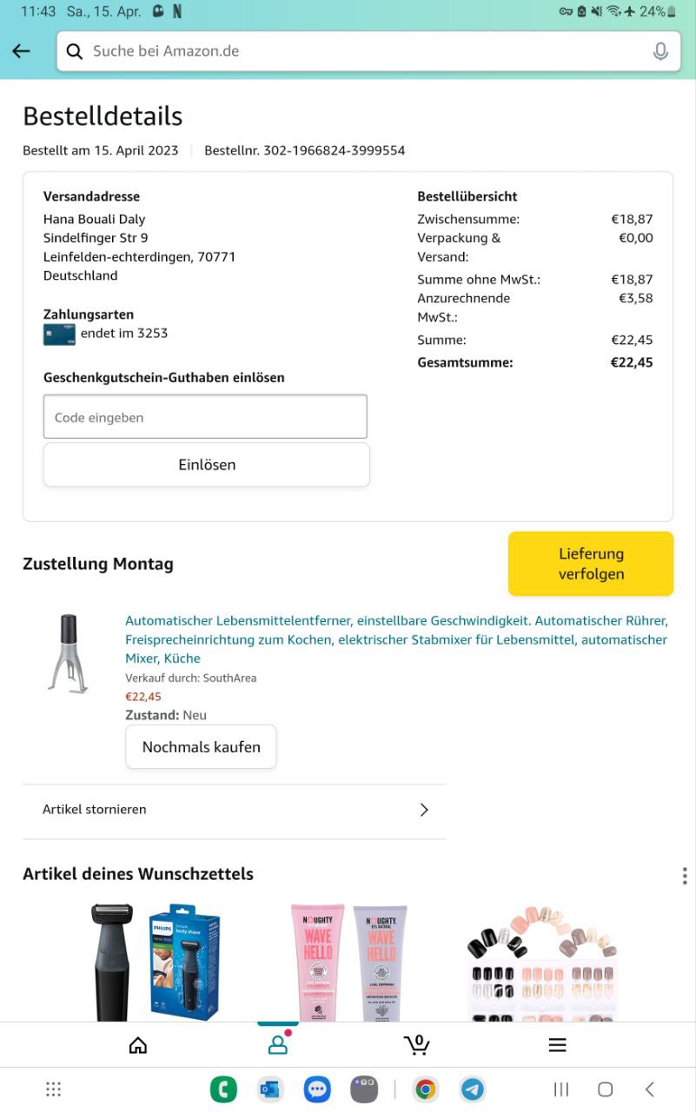
Task: Click Nochmals kaufen button
Action: [201, 747]
